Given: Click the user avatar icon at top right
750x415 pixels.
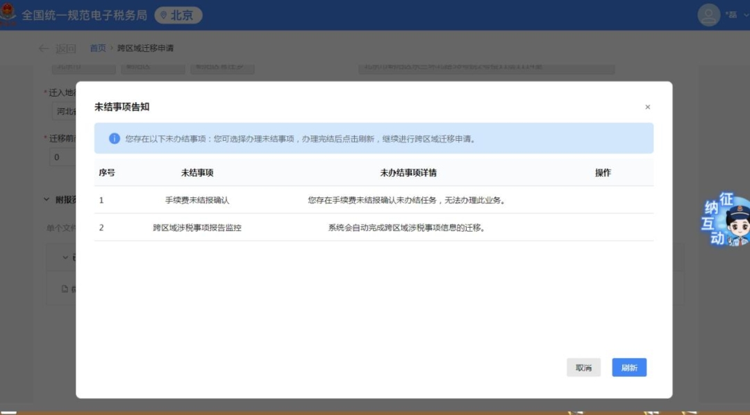Looking at the screenshot, I should click(x=709, y=15).
